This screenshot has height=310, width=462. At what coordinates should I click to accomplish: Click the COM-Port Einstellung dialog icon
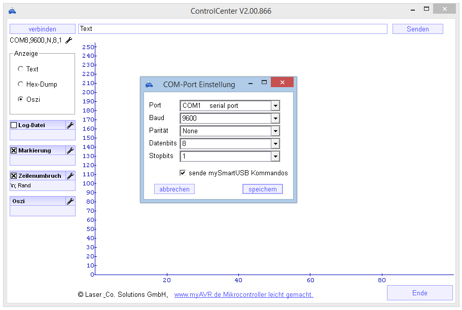point(149,85)
